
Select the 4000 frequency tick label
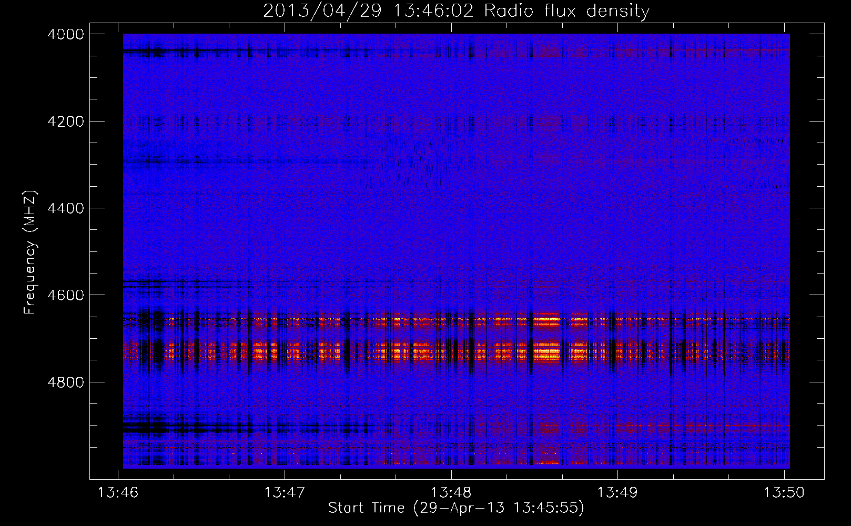point(66,34)
